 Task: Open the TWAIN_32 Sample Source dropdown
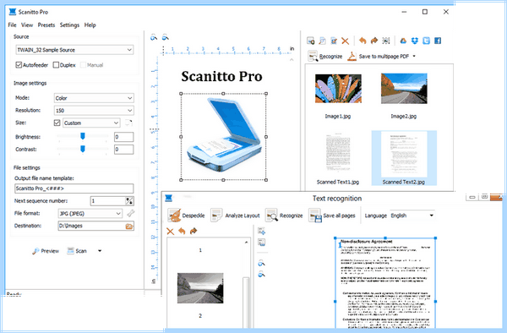[x=74, y=50]
